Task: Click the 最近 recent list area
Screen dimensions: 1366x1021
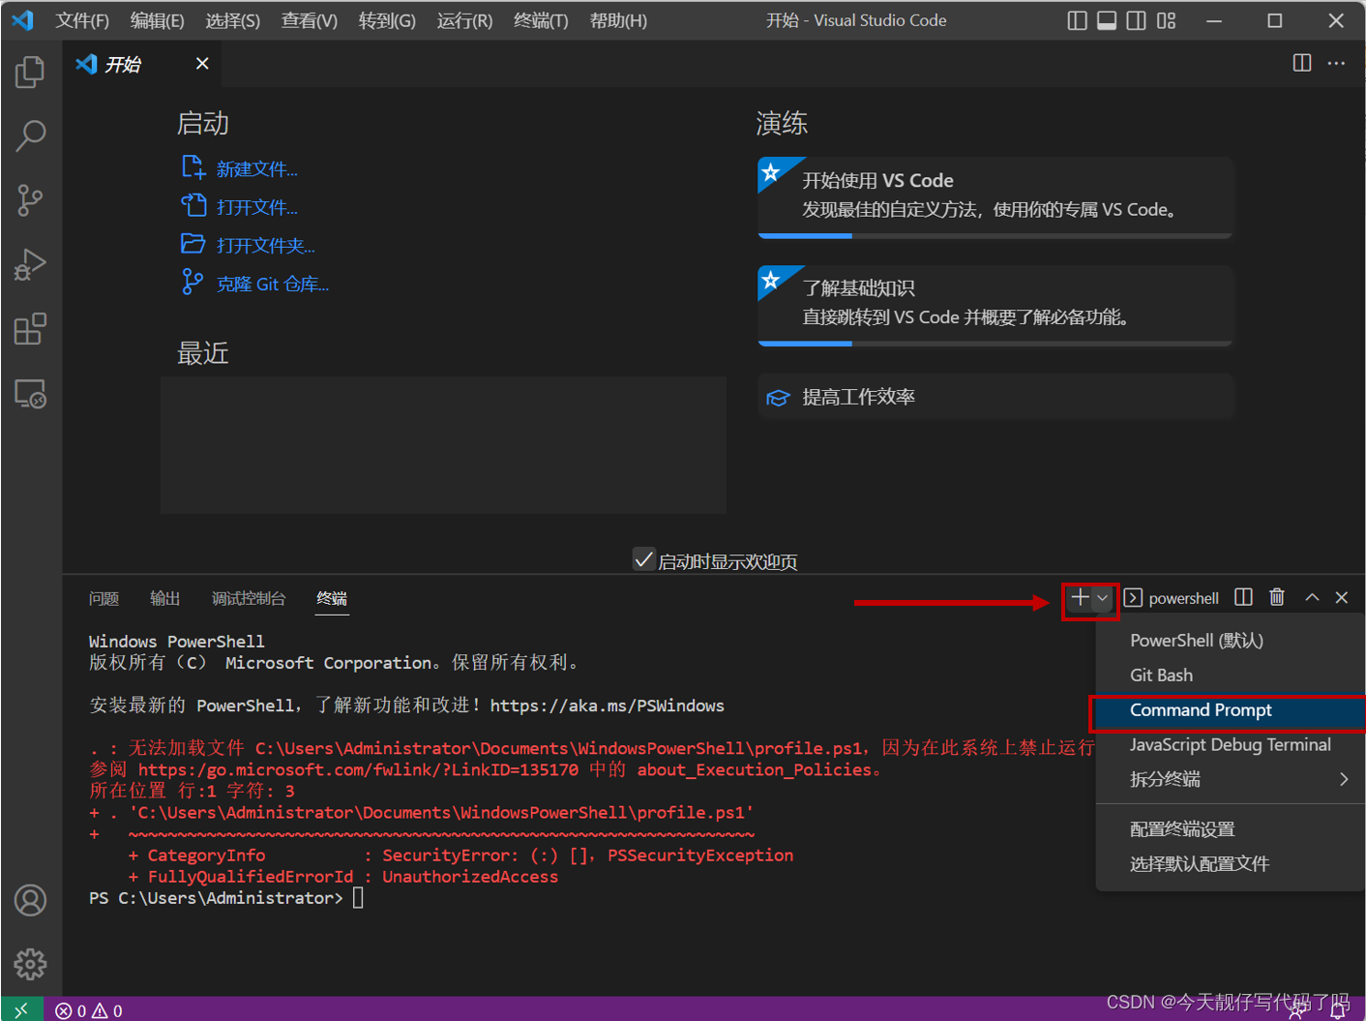Action: [x=443, y=445]
